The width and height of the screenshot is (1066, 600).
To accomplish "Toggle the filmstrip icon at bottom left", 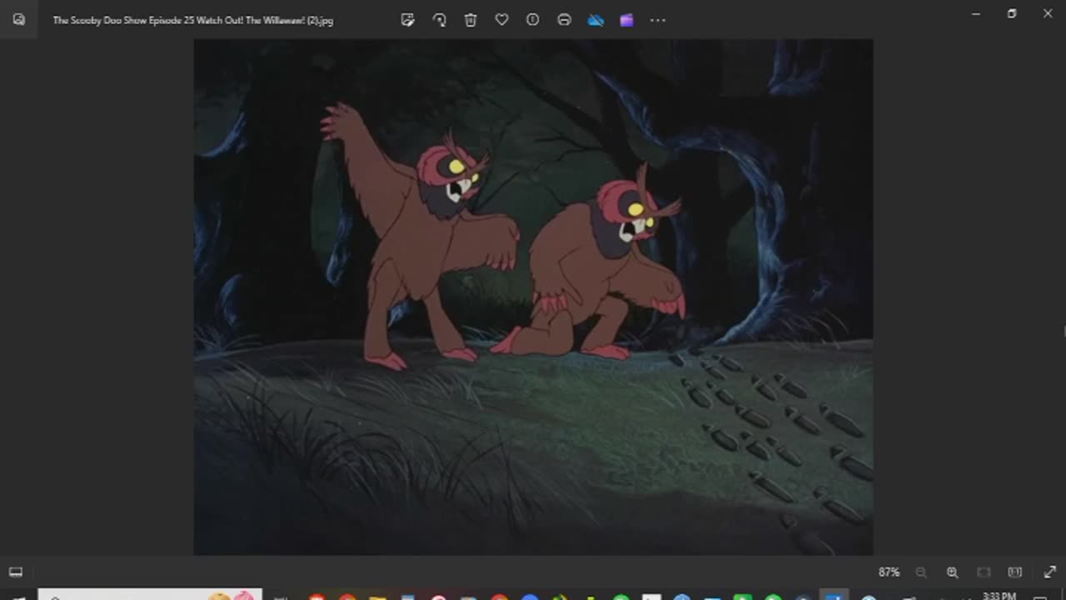I will [15, 572].
